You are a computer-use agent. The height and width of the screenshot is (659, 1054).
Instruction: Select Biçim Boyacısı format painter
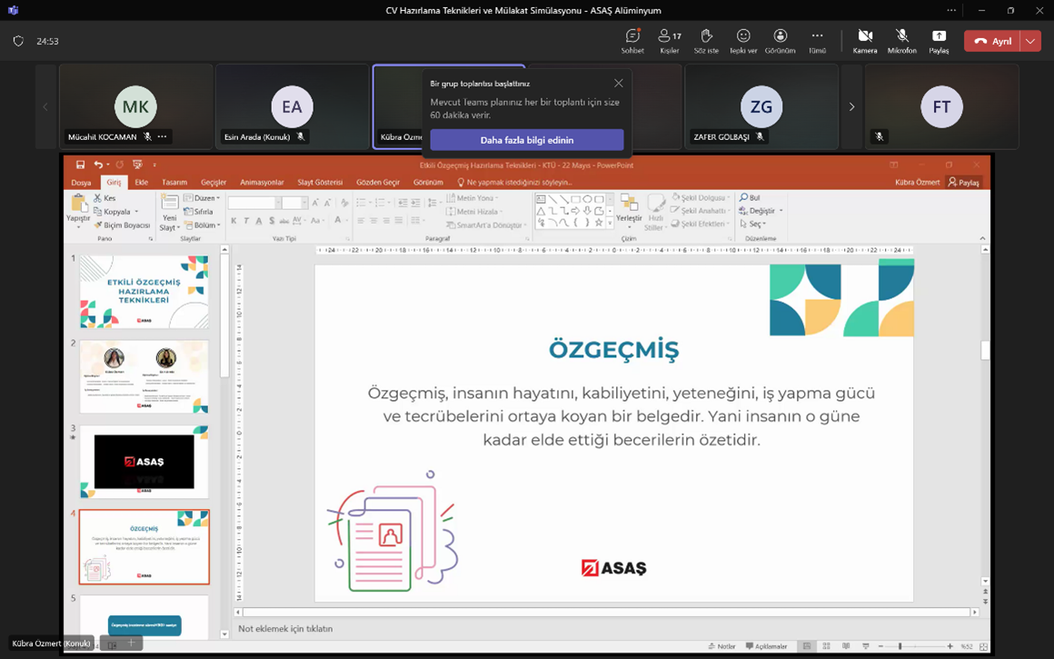point(122,225)
